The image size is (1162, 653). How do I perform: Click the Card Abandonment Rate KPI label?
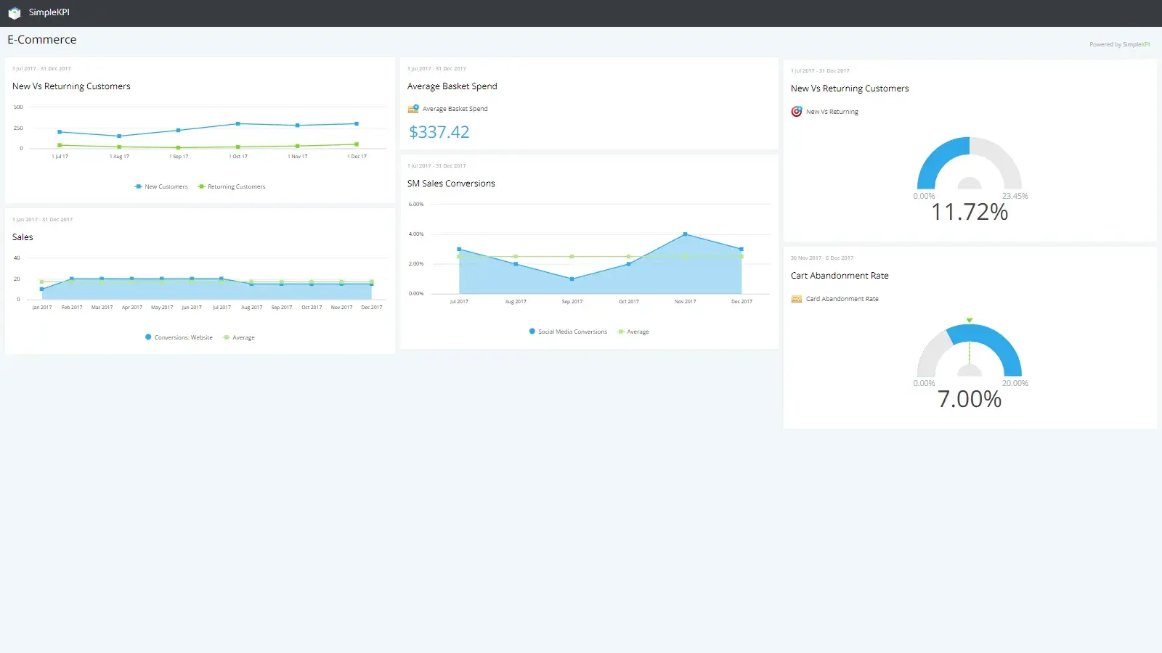pyautogui.click(x=842, y=299)
